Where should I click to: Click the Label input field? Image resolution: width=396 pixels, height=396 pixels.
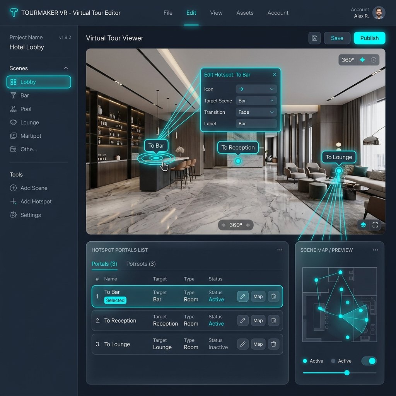[x=256, y=123]
